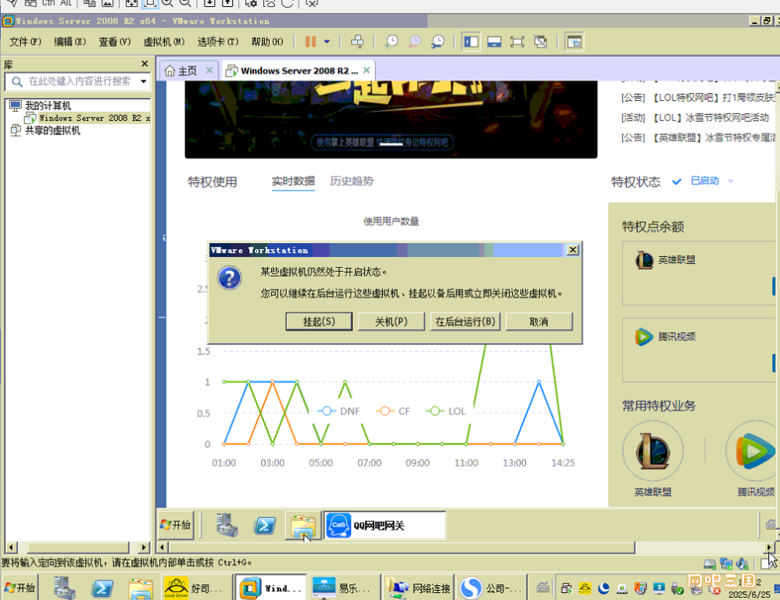Toggle the console view toolbar button

(x=574, y=41)
